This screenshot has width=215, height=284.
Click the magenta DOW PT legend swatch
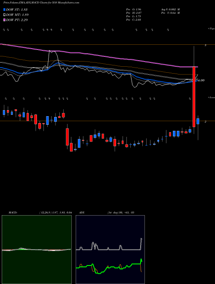[x=4, y=20]
